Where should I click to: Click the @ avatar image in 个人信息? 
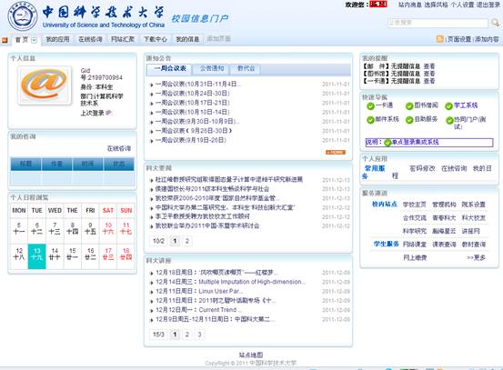(x=45, y=85)
